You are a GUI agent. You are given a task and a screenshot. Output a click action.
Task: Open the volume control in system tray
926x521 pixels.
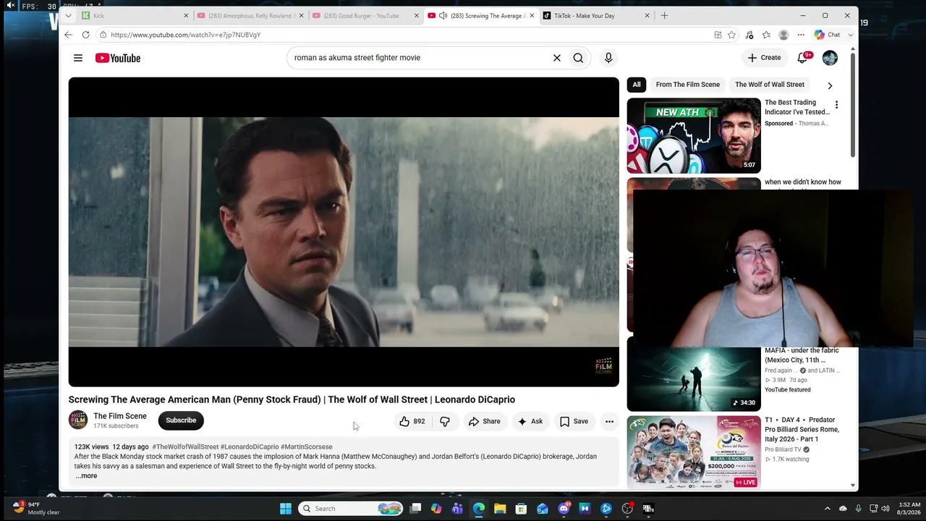885,509
